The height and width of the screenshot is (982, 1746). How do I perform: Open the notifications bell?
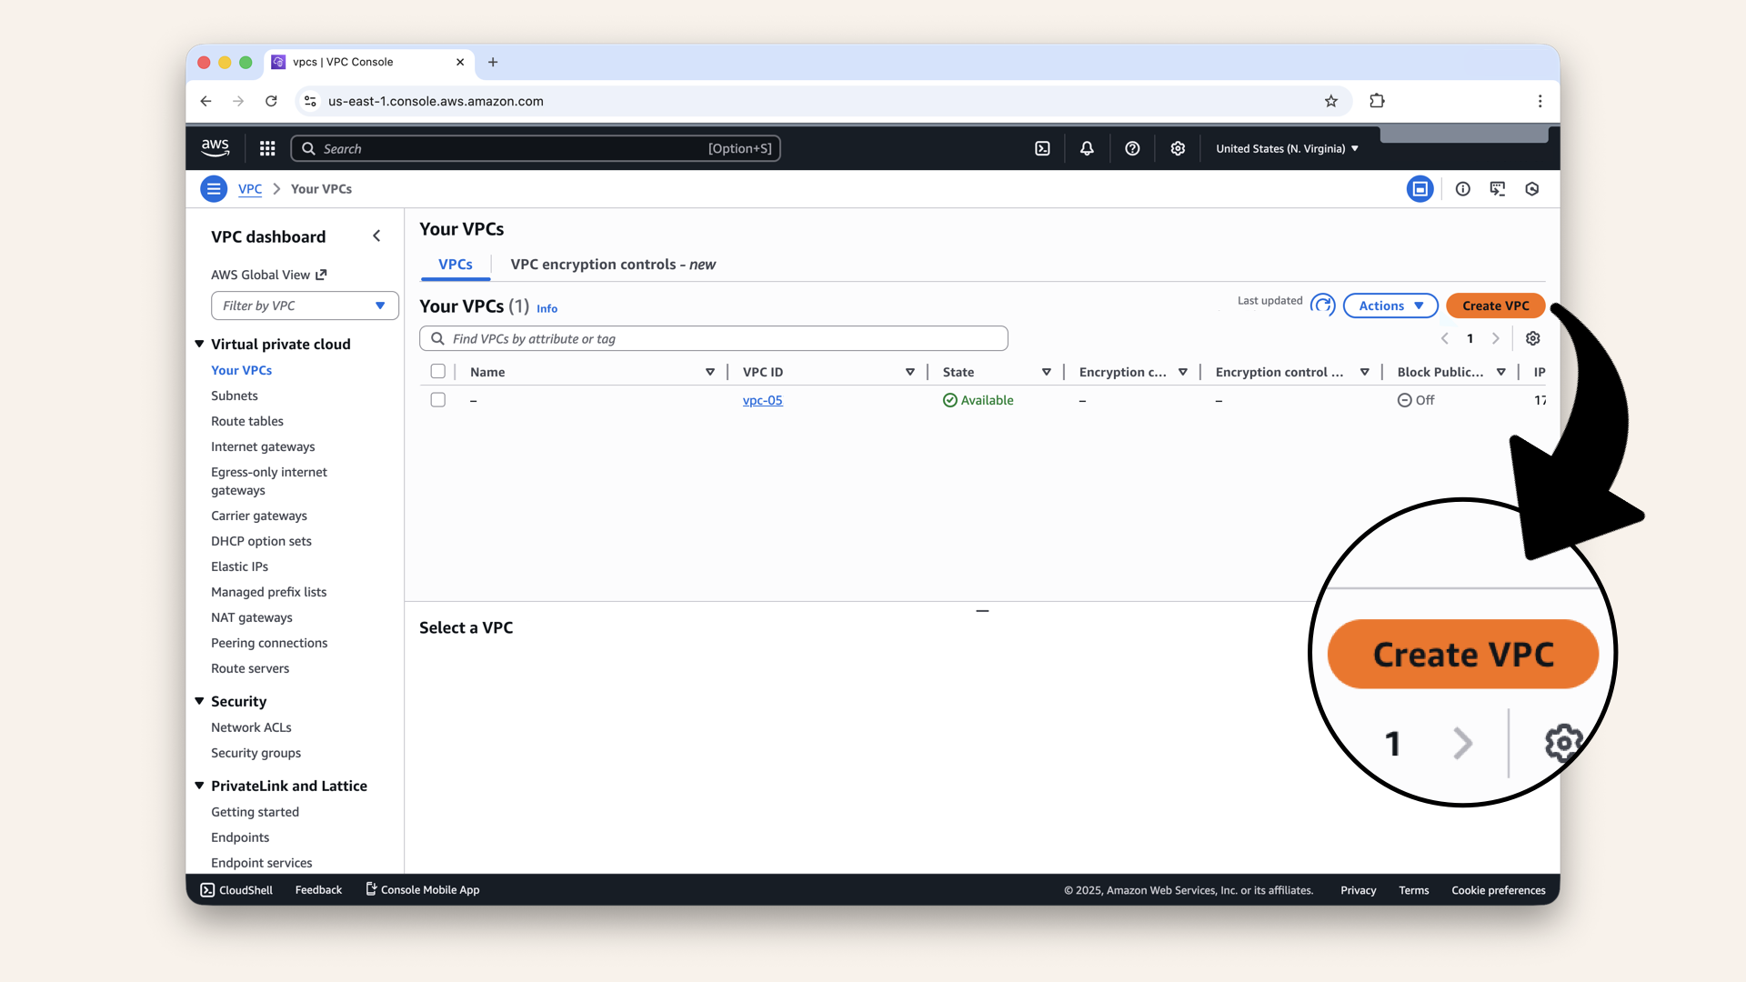pyautogui.click(x=1087, y=148)
